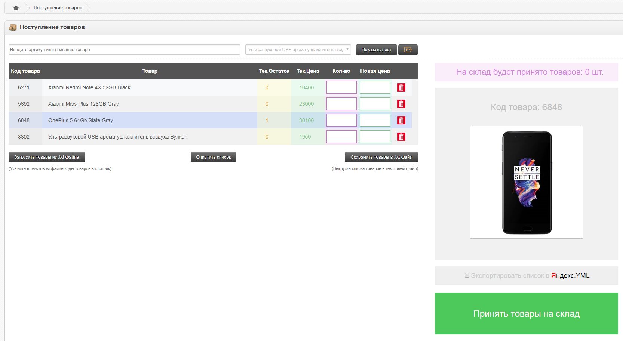Click Сохранить товары в .txt файл
623x341 pixels.
coord(381,157)
